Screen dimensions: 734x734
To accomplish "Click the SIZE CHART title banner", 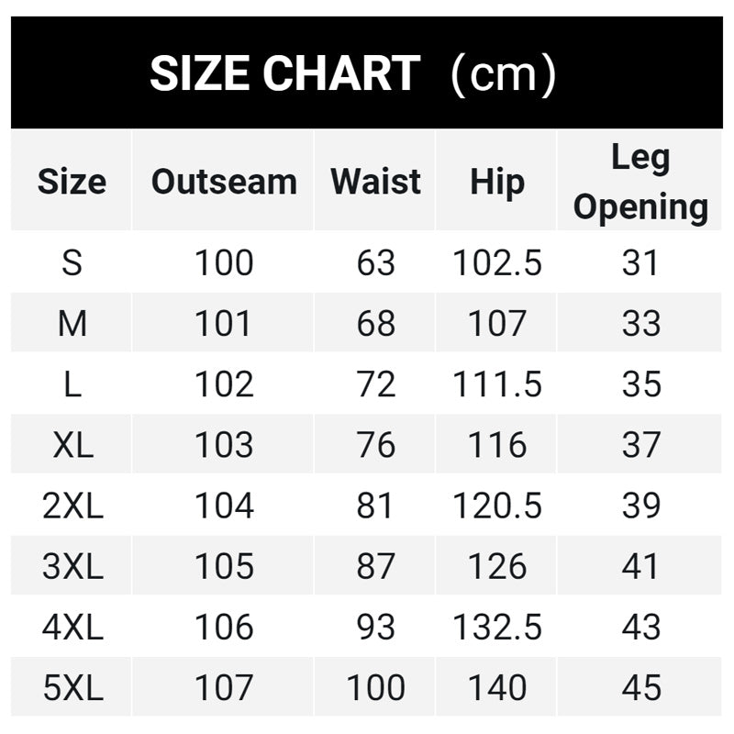I will pos(353,73).
